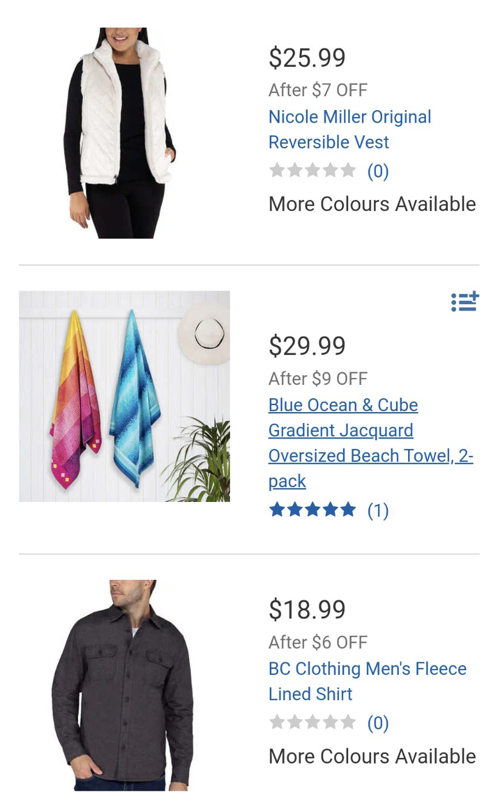Click the After $9 OFF discount text
The width and height of the screenshot is (498, 808).
tap(318, 379)
